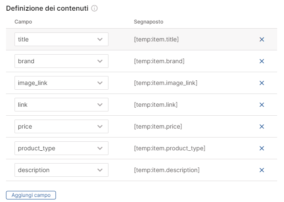Delete the brand field row
284x202 pixels.
262,61
